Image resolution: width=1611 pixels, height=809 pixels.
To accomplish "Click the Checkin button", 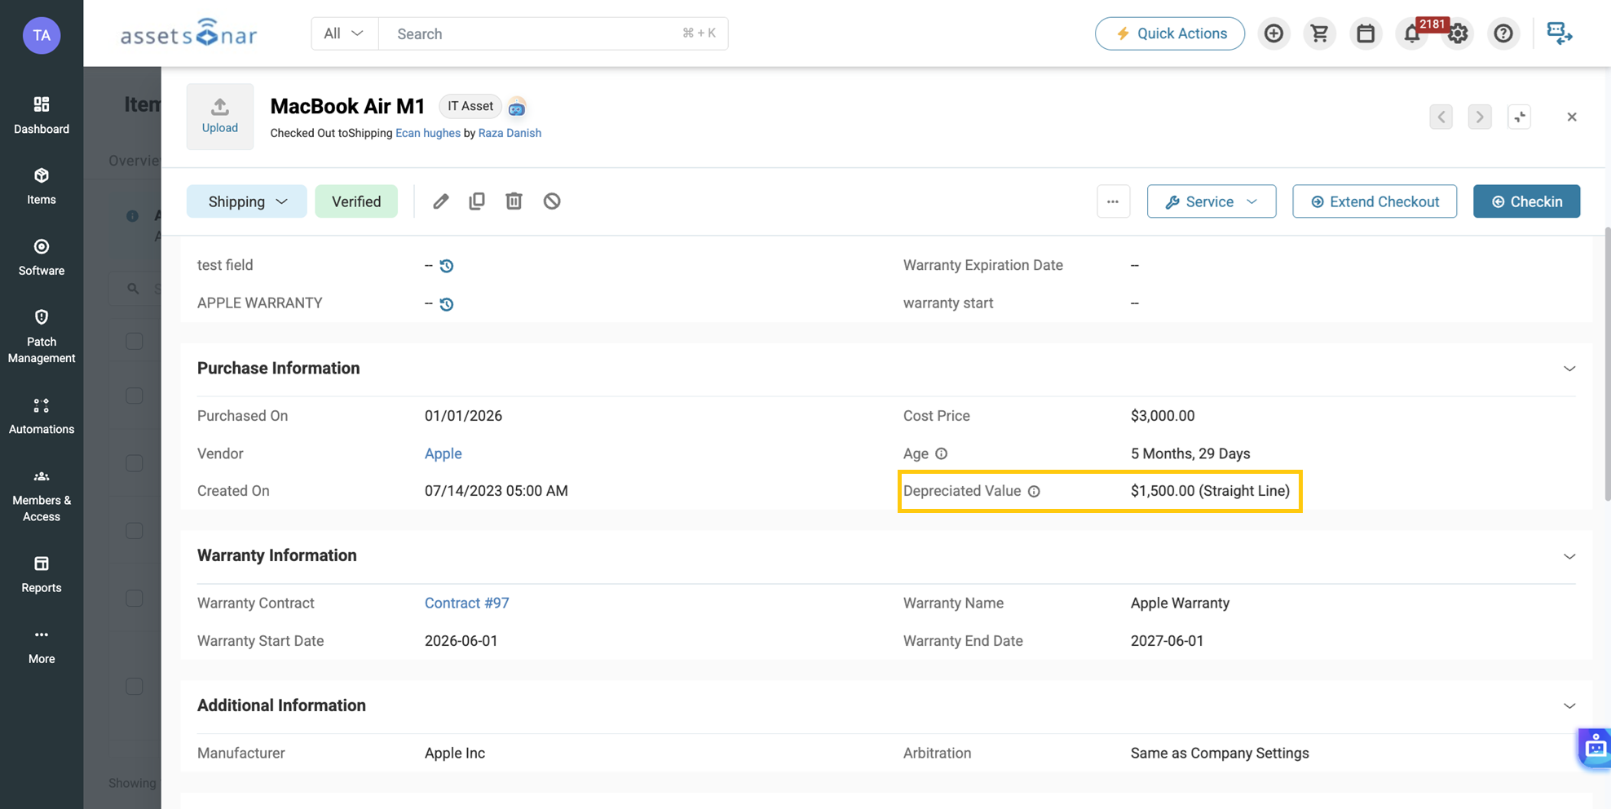I will tap(1526, 201).
